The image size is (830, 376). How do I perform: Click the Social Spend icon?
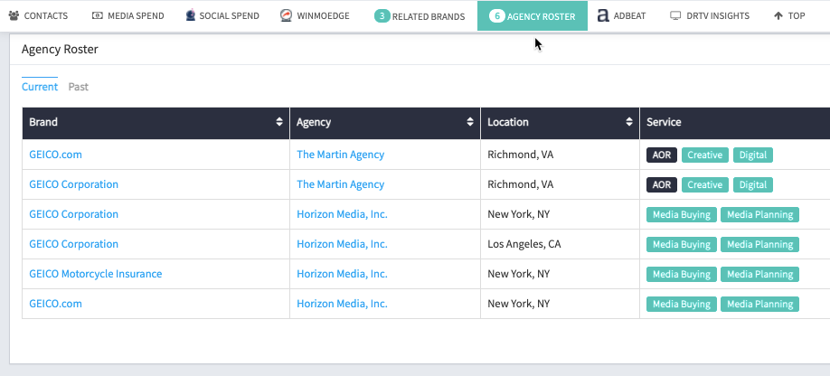[191, 15]
